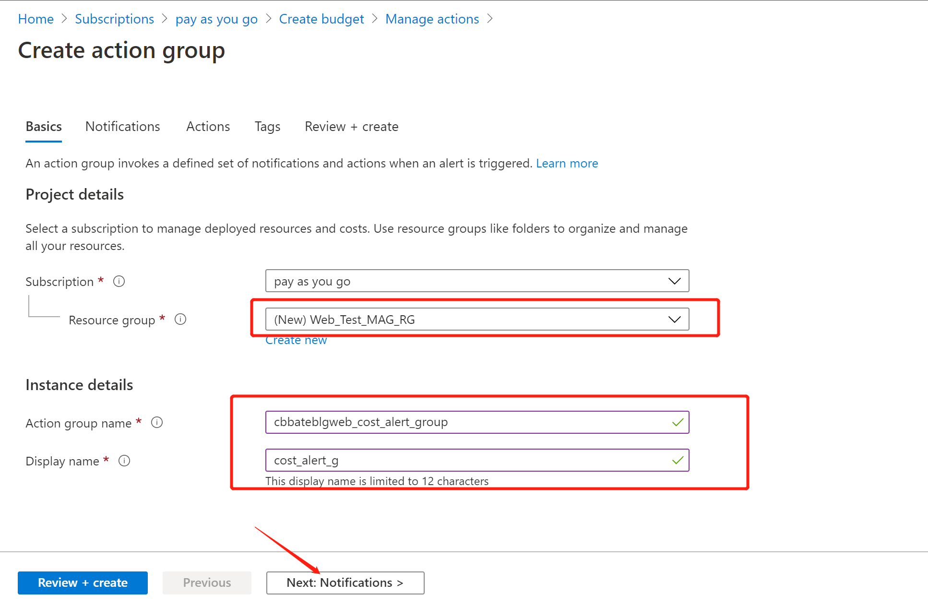The image size is (928, 606).
Task: Click the Project details heading
Action: (74, 195)
